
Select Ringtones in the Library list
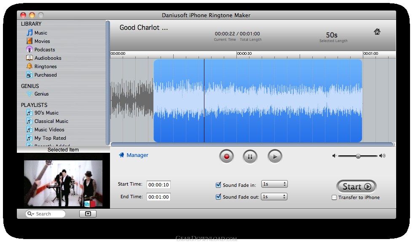point(46,66)
